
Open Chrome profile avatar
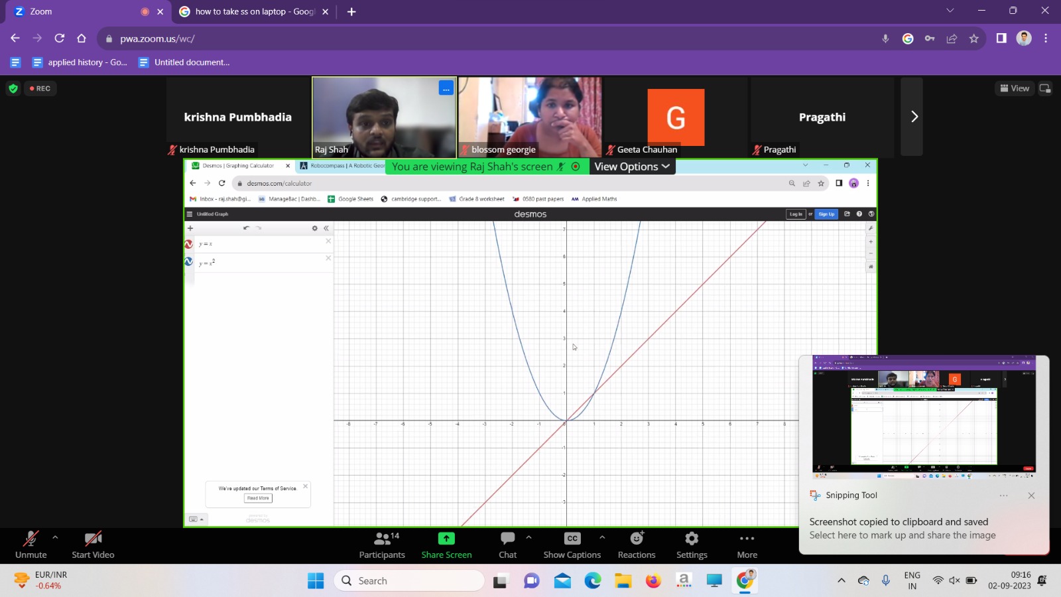(x=1024, y=38)
